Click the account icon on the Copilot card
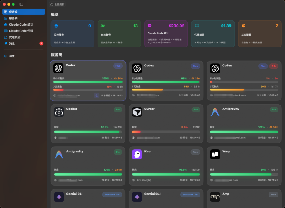 pyautogui.click(x=55, y=138)
